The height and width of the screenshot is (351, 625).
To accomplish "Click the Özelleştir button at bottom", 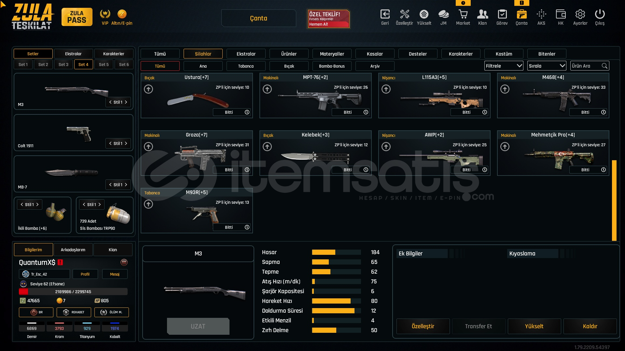I will (423, 326).
